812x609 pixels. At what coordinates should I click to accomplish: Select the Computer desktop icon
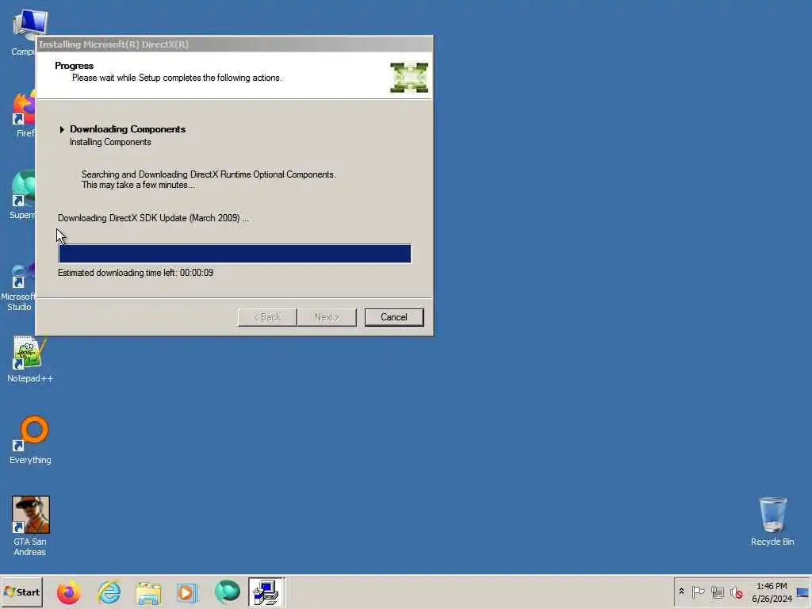[23, 32]
